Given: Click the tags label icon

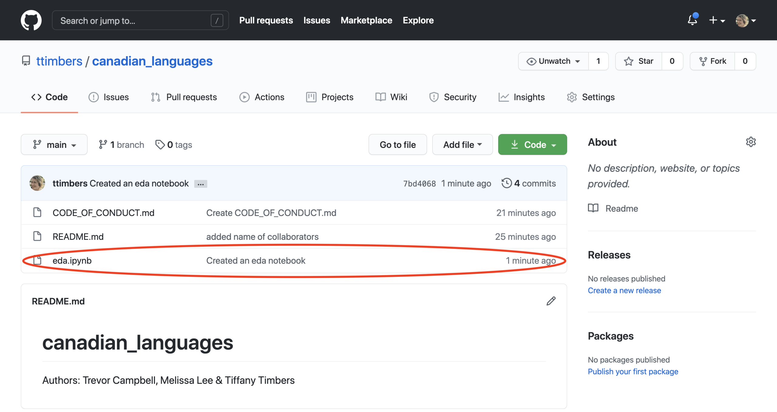Looking at the screenshot, I should click(160, 145).
